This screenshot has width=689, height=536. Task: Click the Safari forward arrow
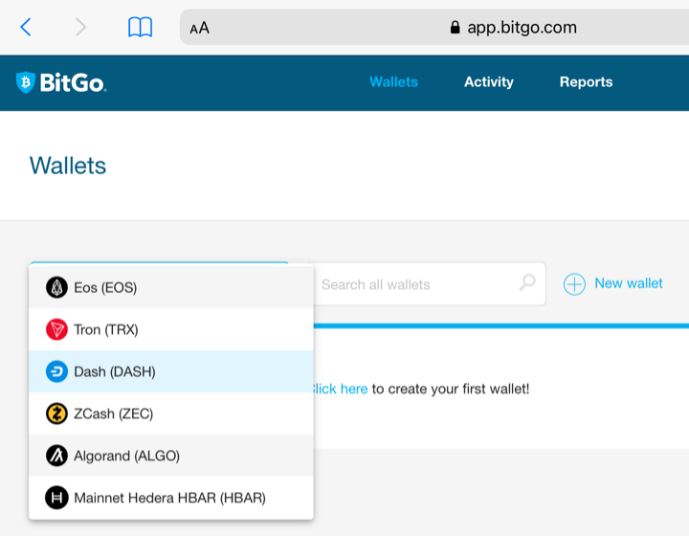[x=80, y=27]
